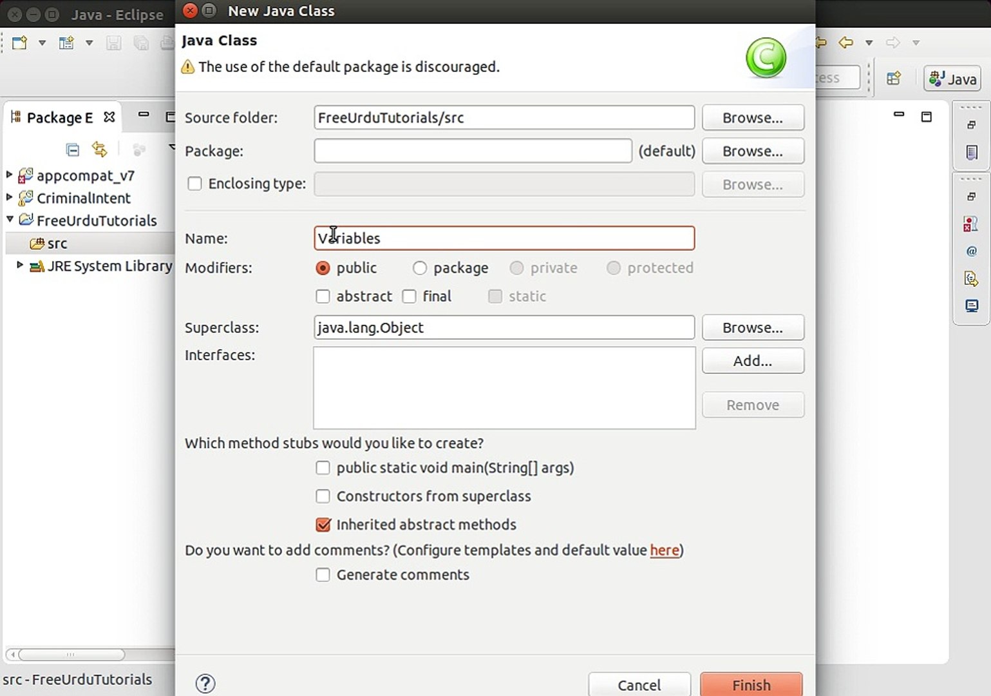Click the Restore icon above the document-shaped view icon

tap(972, 125)
